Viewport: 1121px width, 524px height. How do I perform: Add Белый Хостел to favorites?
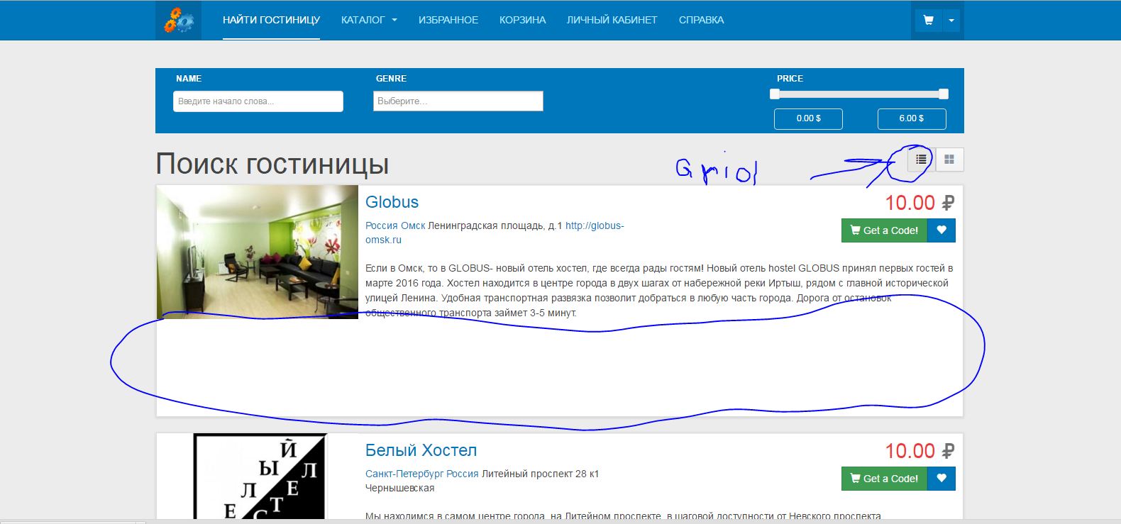point(941,479)
